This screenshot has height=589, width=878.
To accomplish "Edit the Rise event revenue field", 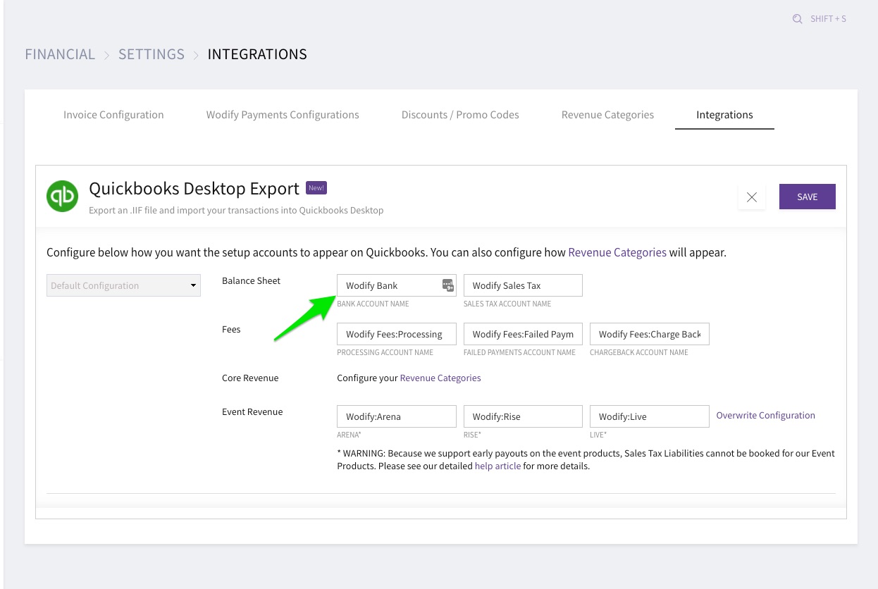I will [523, 416].
